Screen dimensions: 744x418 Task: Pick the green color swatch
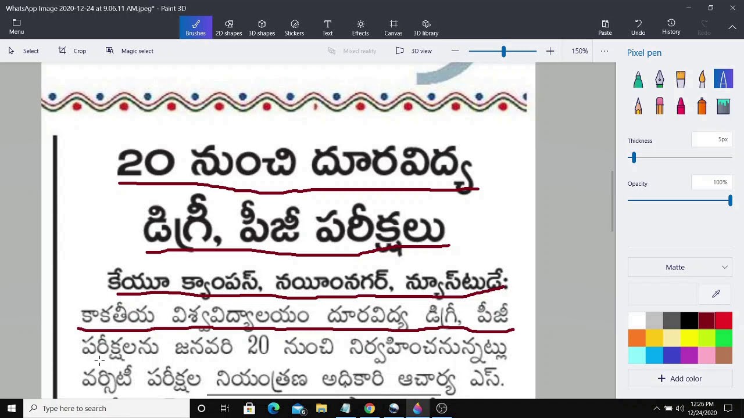click(x=724, y=338)
